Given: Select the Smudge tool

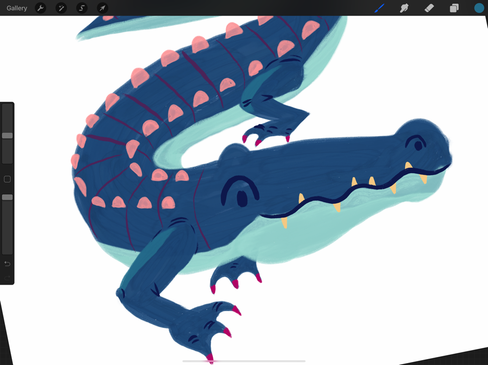Looking at the screenshot, I should click(404, 8).
